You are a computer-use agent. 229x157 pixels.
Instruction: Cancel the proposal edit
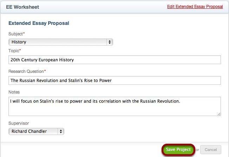click(x=211, y=150)
